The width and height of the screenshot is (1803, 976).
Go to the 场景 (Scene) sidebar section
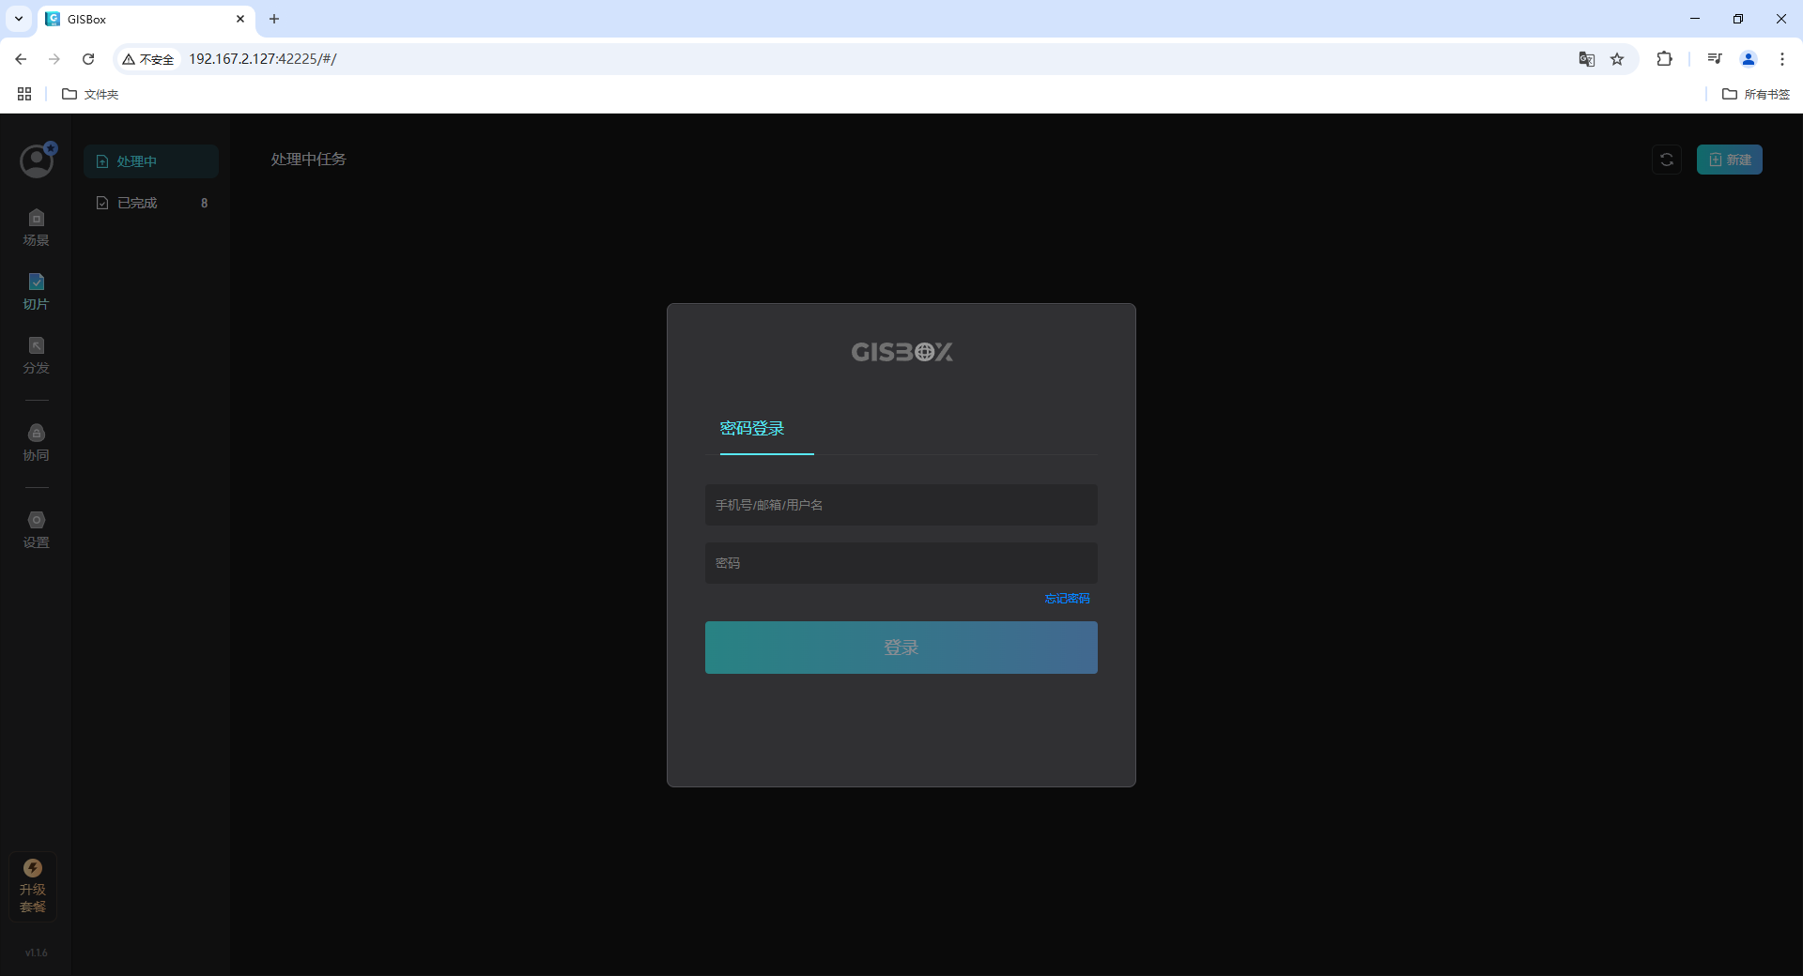[36, 228]
